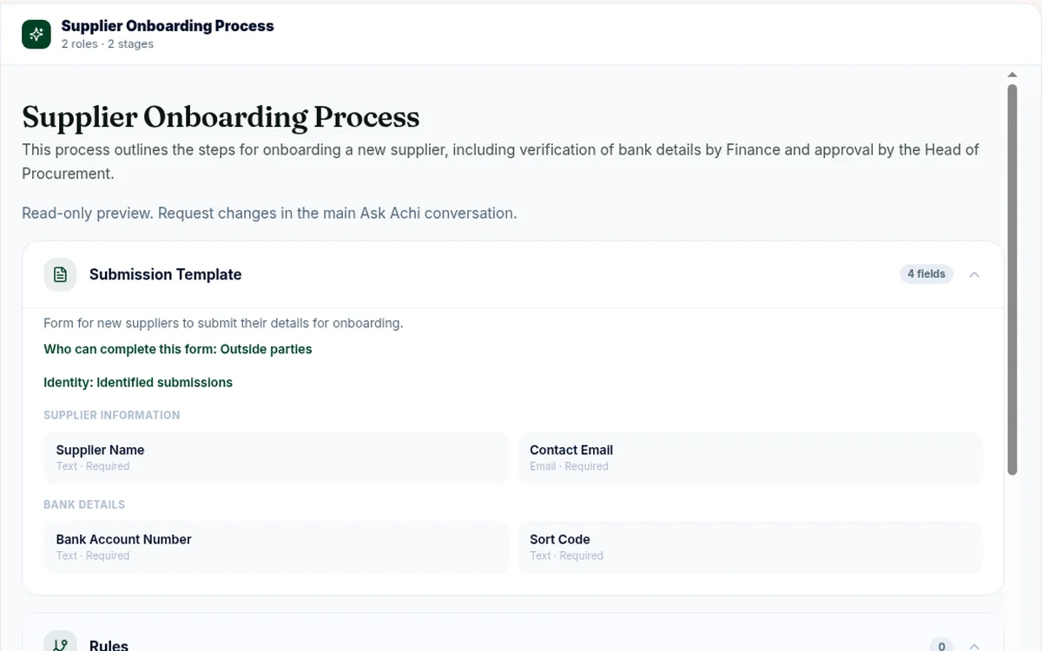Click the large Supplier Onboarding Process heading
Image resolution: width=1042 pixels, height=651 pixels.
coord(221,116)
